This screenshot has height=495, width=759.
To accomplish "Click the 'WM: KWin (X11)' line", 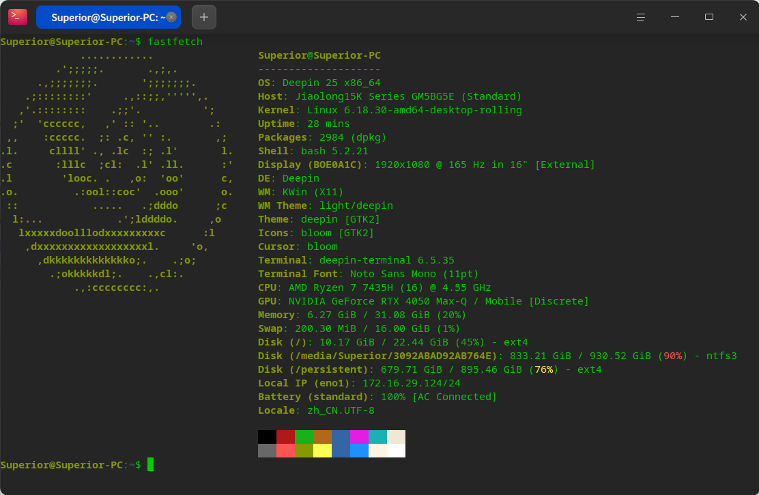I will [x=300, y=192].
